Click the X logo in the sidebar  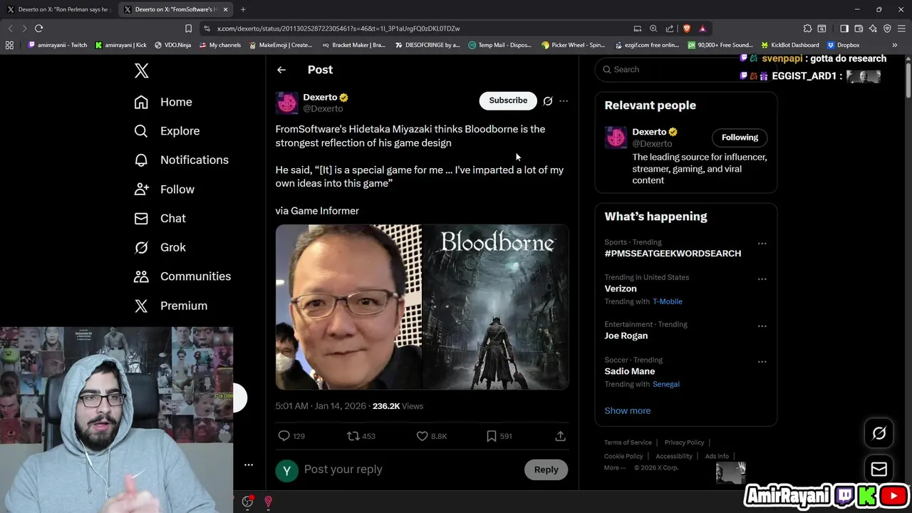click(x=141, y=70)
